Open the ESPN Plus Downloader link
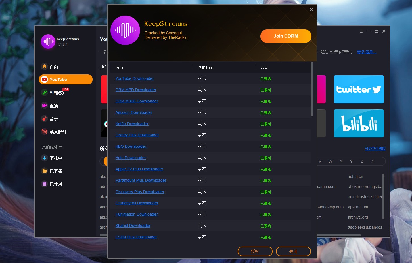Image resolution: width=412 pixels, height=263 pixels. (x=136, y=237)
